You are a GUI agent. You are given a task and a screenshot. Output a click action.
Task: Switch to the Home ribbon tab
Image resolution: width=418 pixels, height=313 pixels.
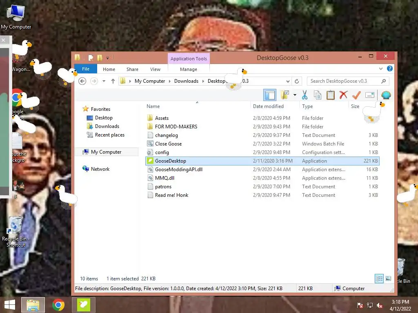109,69
